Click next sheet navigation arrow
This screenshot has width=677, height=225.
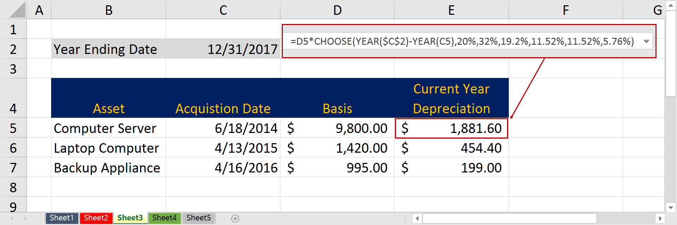(25, 219)
